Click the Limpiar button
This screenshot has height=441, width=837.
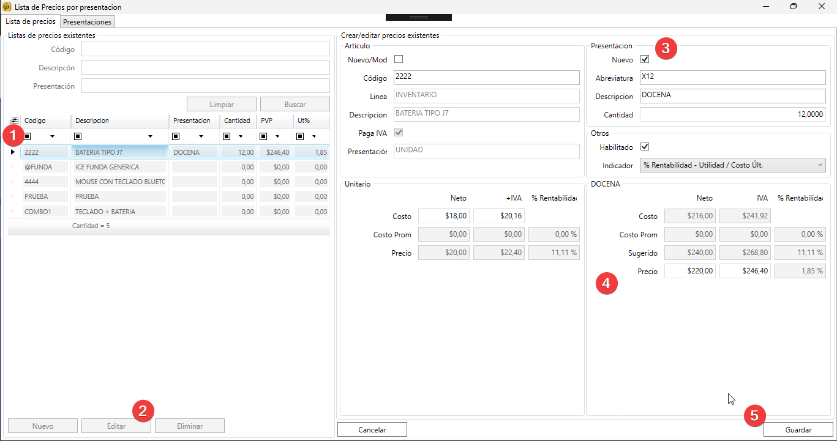pyautogui.click(x=222, y=104)
